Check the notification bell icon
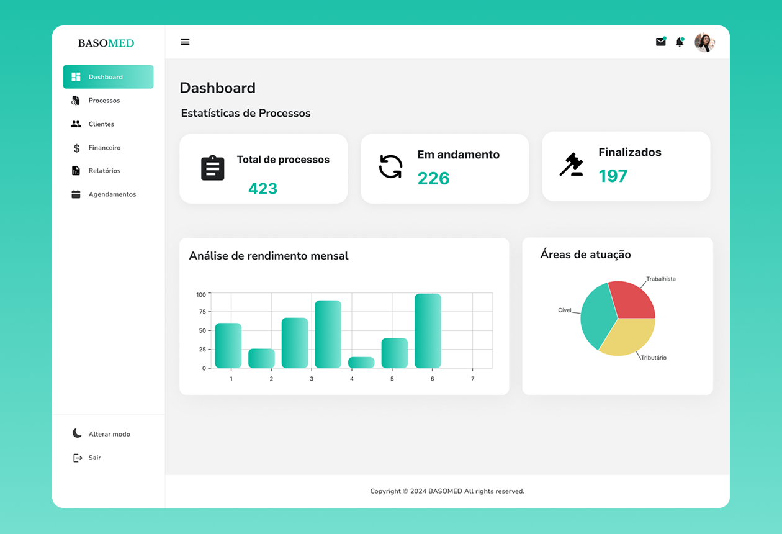The height and width of the screenshot is (534, 782). tap(680, 42)
